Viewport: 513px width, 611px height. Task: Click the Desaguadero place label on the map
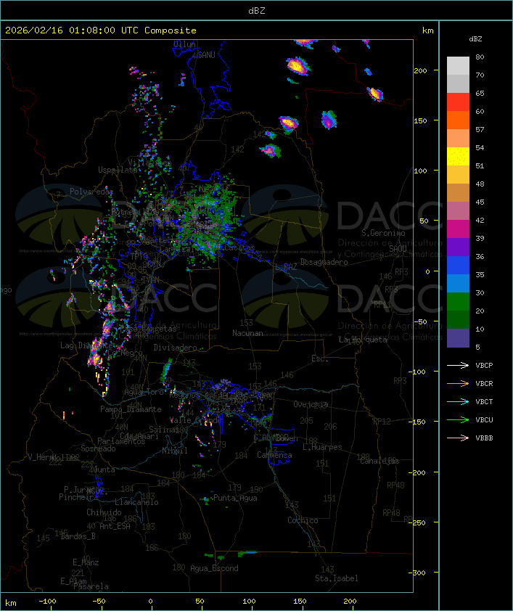click(x=324, y=262)
